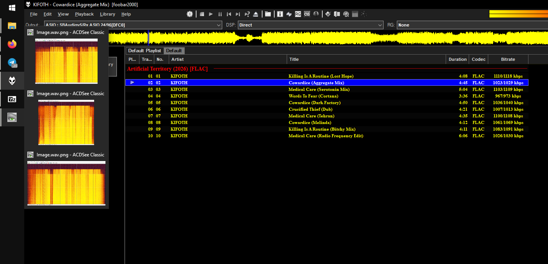The image size is (548, 264).
Task: Click the spectrum bars icon
Action: 355,14
